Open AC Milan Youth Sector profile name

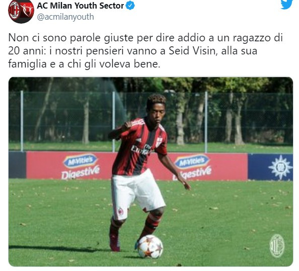pos(81,6)
